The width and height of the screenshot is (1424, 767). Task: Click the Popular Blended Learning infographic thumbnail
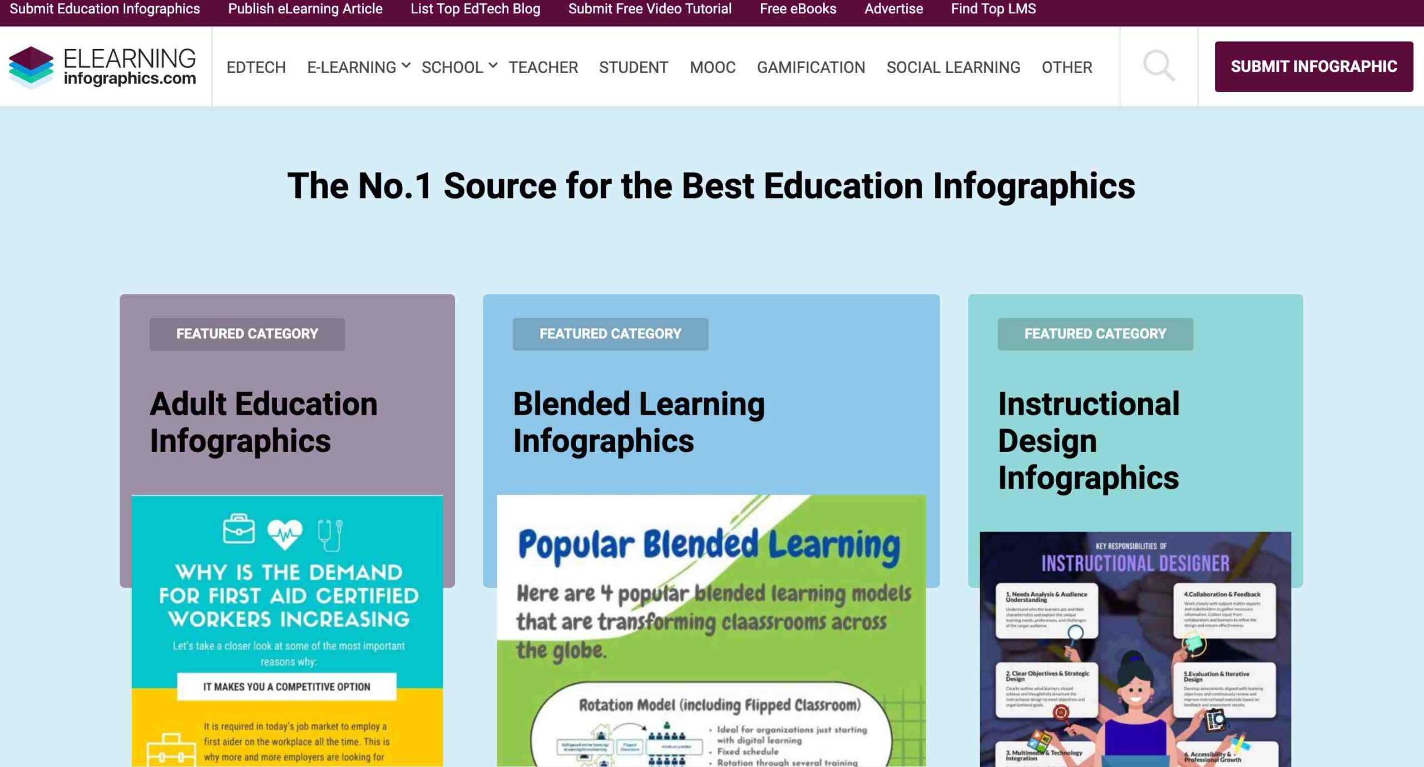click(711, 630)
